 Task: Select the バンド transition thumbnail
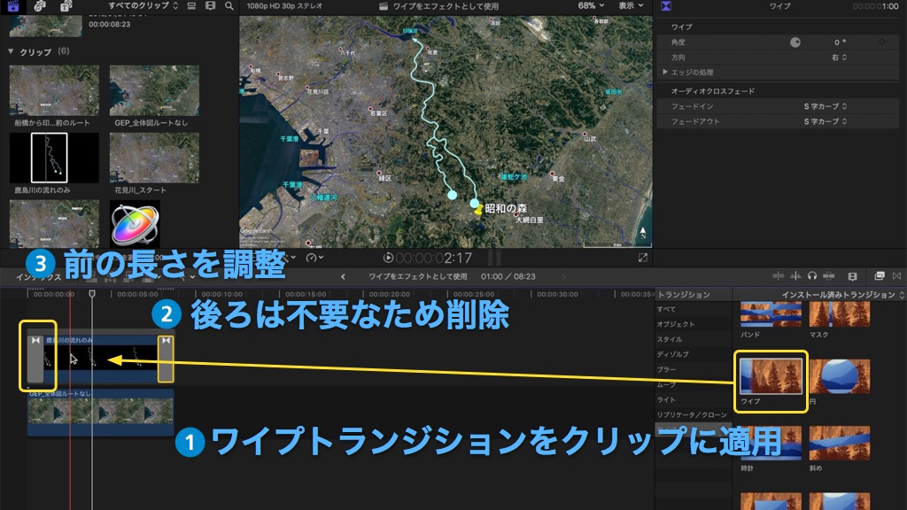771,314
